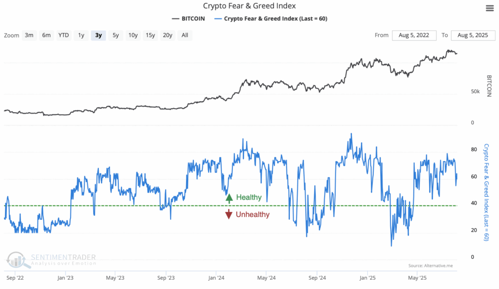
Task: Open the chart export hamburger menu
Action: (489, 8)
